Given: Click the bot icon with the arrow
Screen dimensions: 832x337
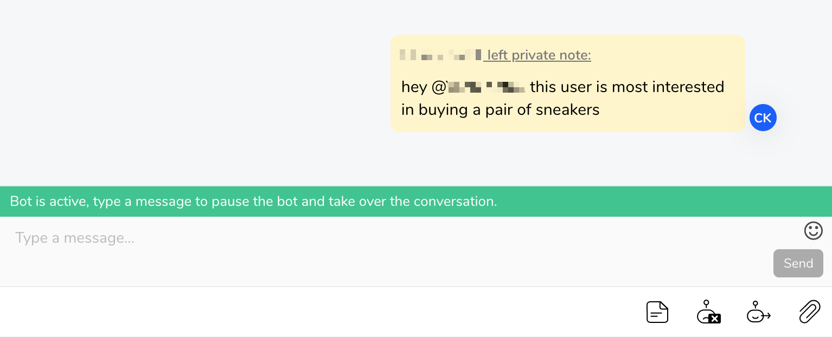Looking at the screenshot, I should 759,312.
